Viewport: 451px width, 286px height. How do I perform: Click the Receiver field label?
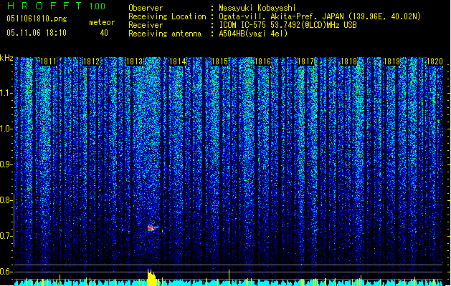point(146,25)
